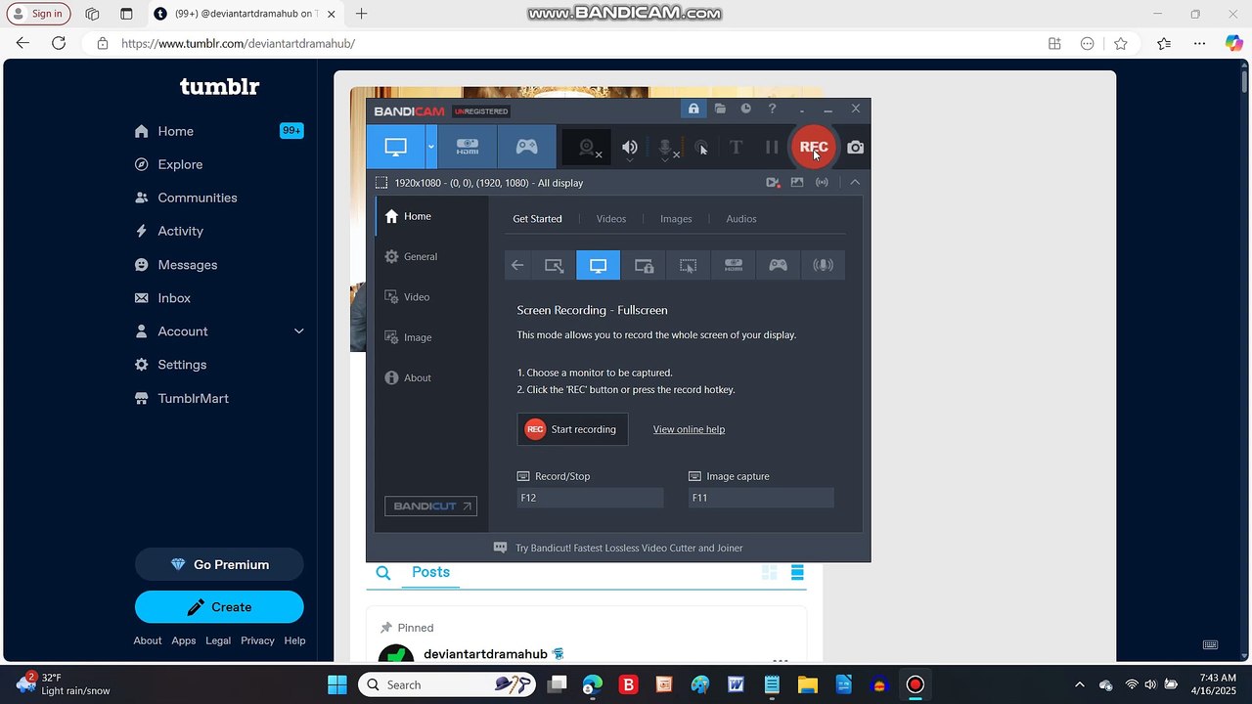The image size is (1252, 704).
Task: Open Video settings in Bandicam sidebar
Action: 431,296
